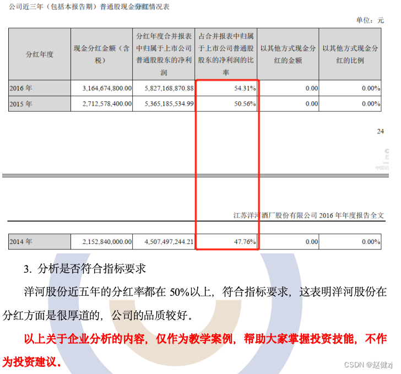The width and height of the screenshot is (401, 374).
Task: Click the 0.00% ratio in the 2014 年 row
Action: click(371, 242)
